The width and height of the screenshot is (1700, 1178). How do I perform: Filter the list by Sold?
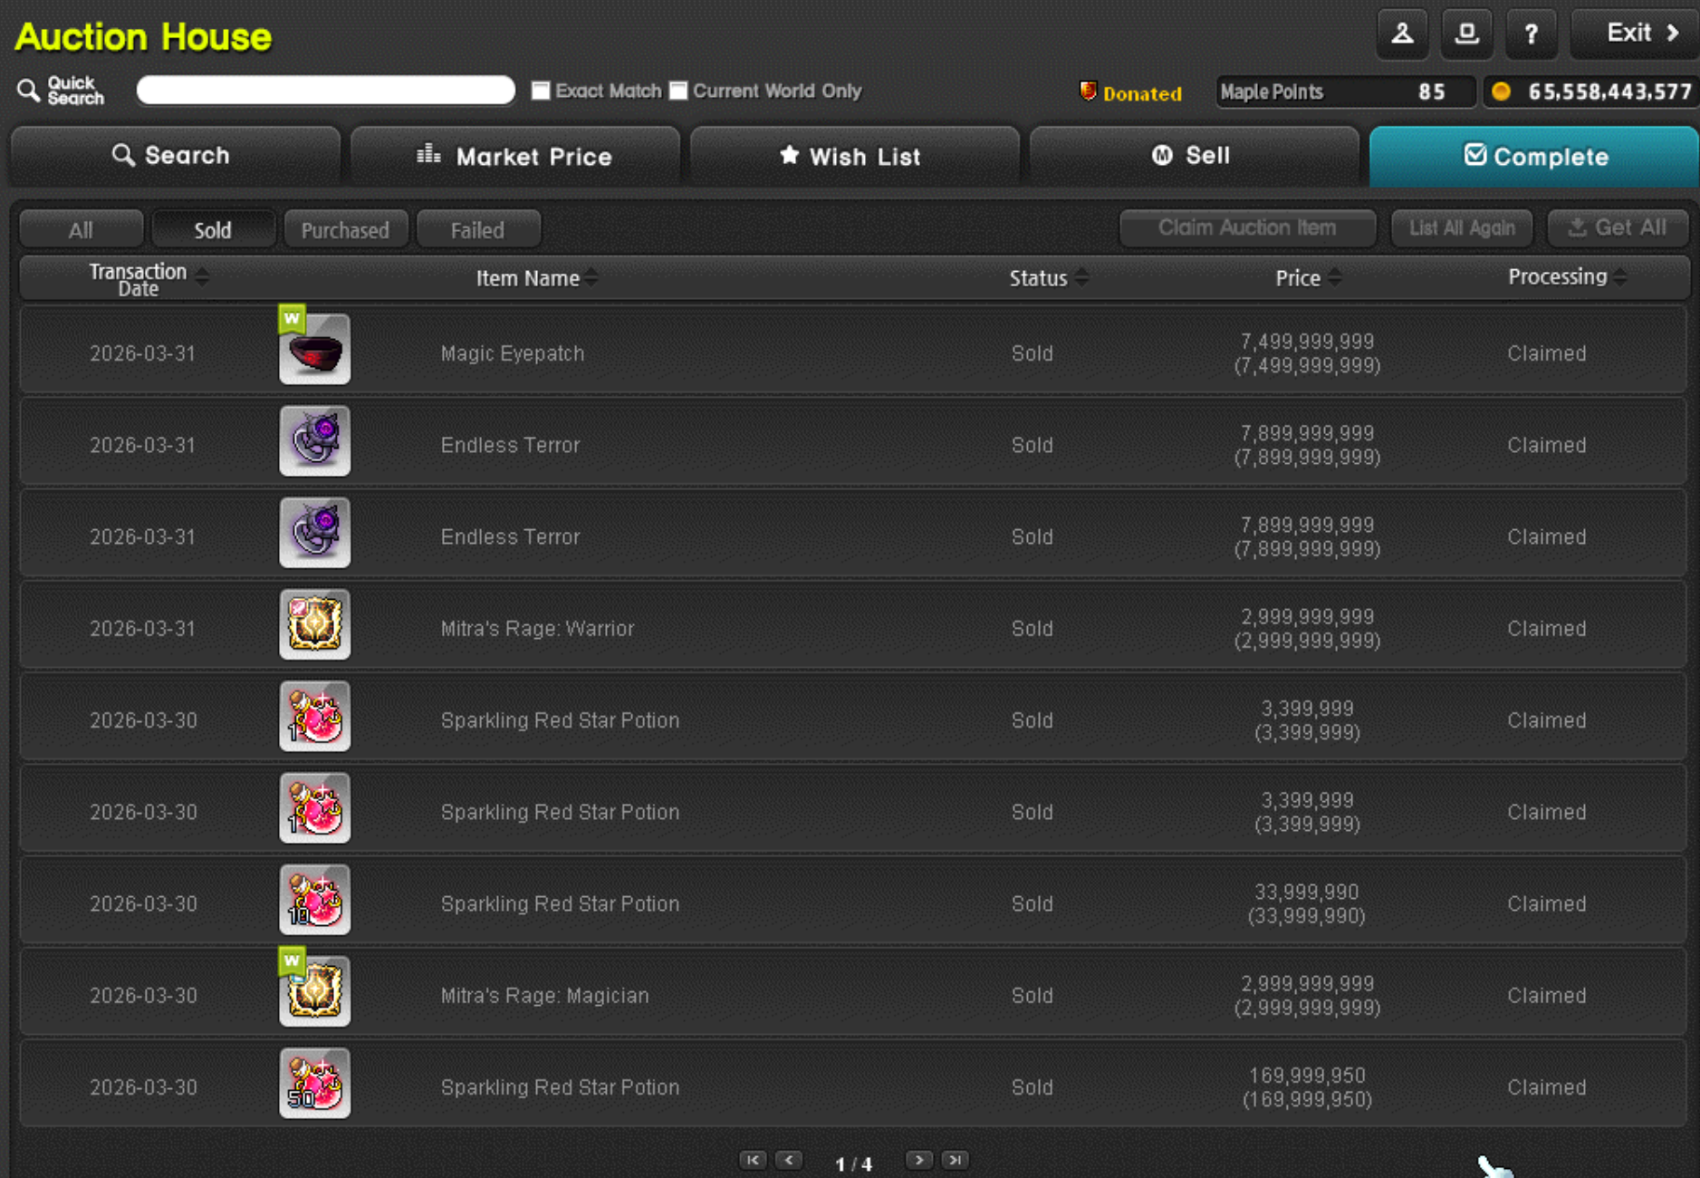(x=213, y=229)
